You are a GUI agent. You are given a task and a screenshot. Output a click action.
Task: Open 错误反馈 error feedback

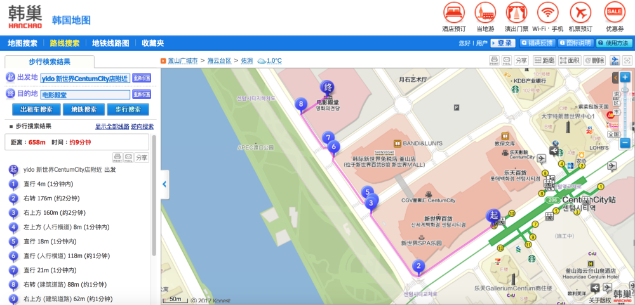[x=537, y=43]
